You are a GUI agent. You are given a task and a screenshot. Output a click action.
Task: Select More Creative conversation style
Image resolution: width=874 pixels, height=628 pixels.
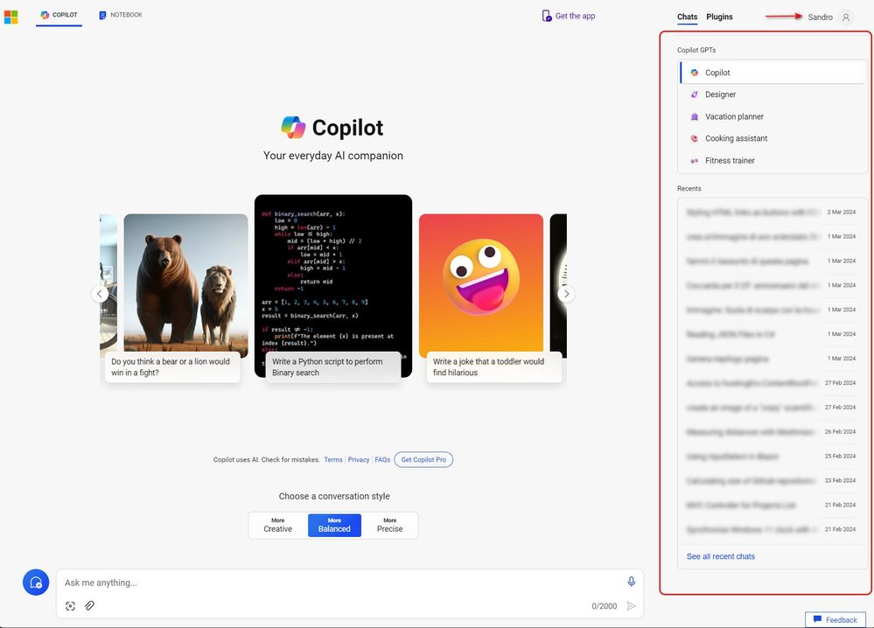277,525
